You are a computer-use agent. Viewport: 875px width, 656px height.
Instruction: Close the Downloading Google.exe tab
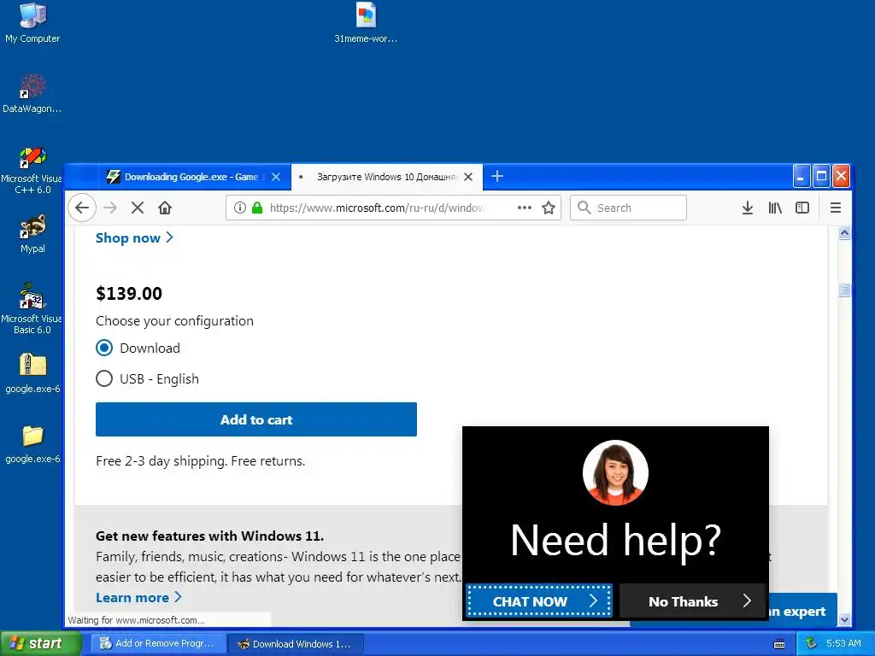276,177
